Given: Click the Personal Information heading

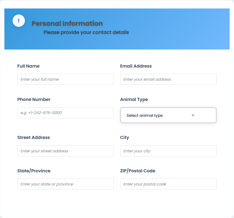Looking at the screenshot, I should click(x=67, y=24).
